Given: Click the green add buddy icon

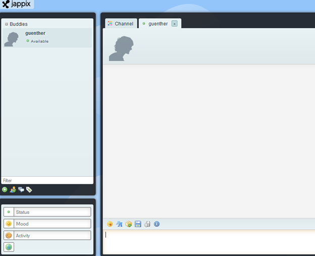Looking at the screenshot, I should coord(5,189).
